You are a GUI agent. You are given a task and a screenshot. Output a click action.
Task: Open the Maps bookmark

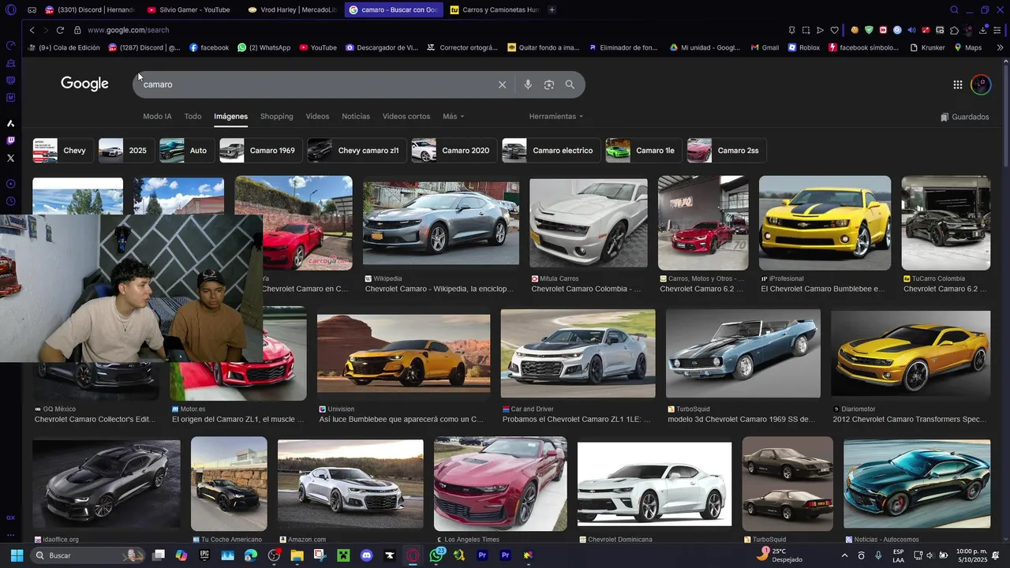[967, 47]
